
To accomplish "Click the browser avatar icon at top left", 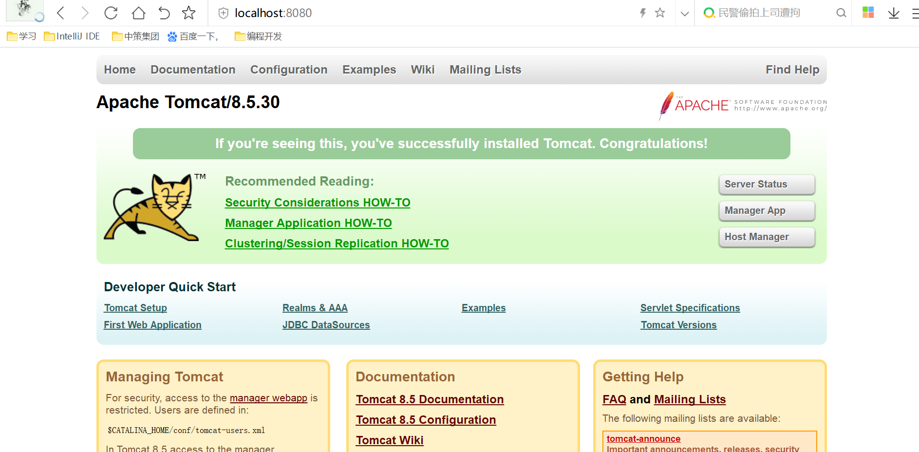I will [x=24, y=11].
